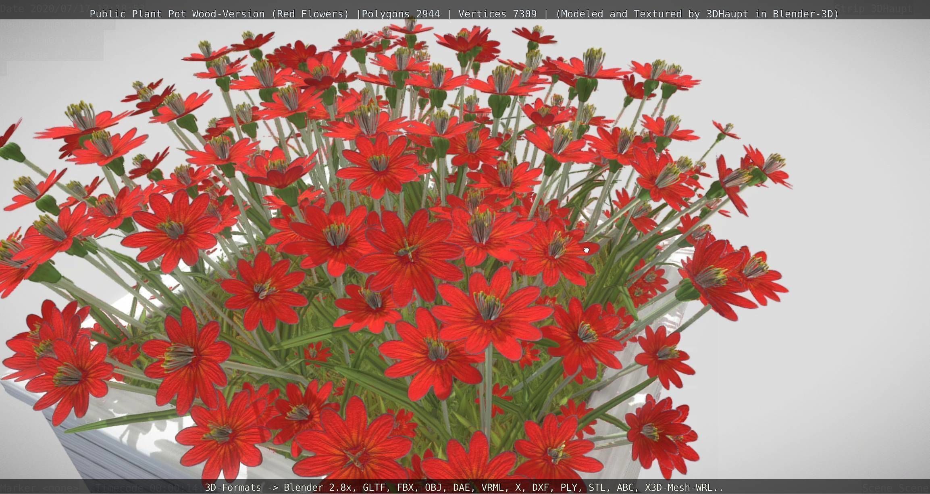This screenshot has width=930, height=494.
Task: Click the 'Vertices 7309' text
Action: (497, 14)
